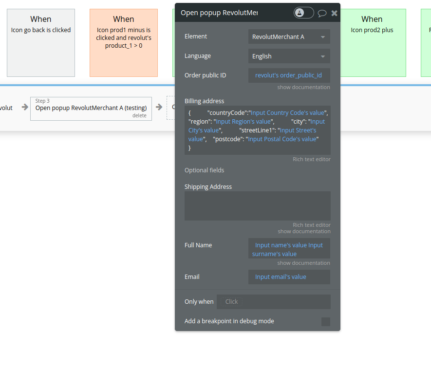This screenshot has width=431, height=369.
Task: Open the Element dropdown RevolutMerchant A
Action: pos(289,37)
